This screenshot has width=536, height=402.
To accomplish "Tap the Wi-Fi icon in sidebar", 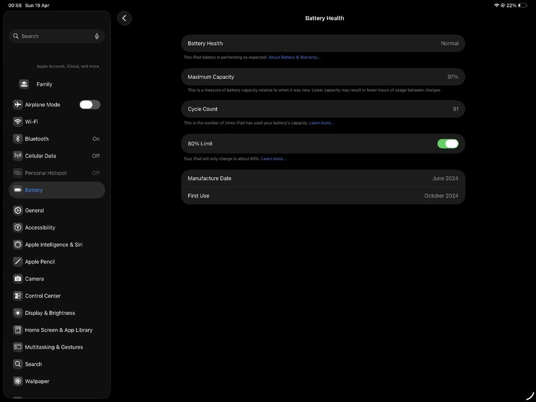I will [18, 122].
